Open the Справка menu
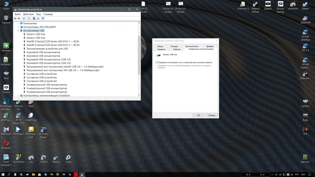Image resolution: width=315 pixels, height=177 pixels. pos(48,14)
